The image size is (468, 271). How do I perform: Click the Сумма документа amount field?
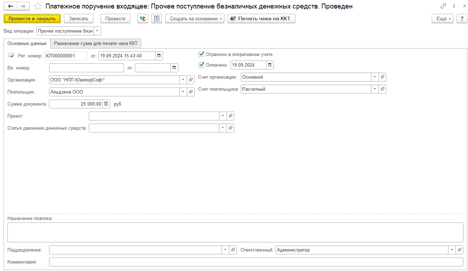tap(76, 104)
